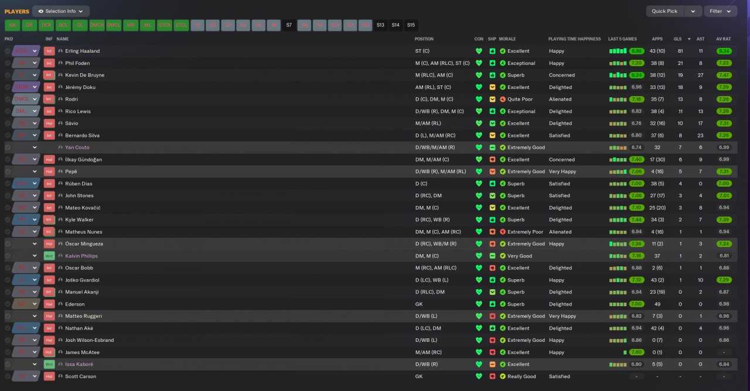Click Kevin De Bruyne's Int info badge
This screenshot has width=750, height=391.
[x=49, y=75]
